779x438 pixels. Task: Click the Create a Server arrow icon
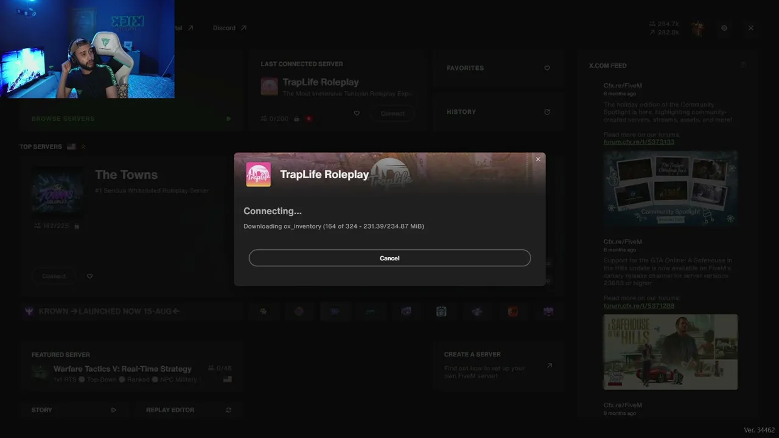550,366
